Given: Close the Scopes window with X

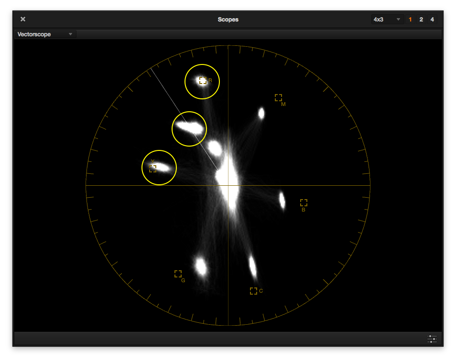Looking at the screenshot, I should point(23,19).
